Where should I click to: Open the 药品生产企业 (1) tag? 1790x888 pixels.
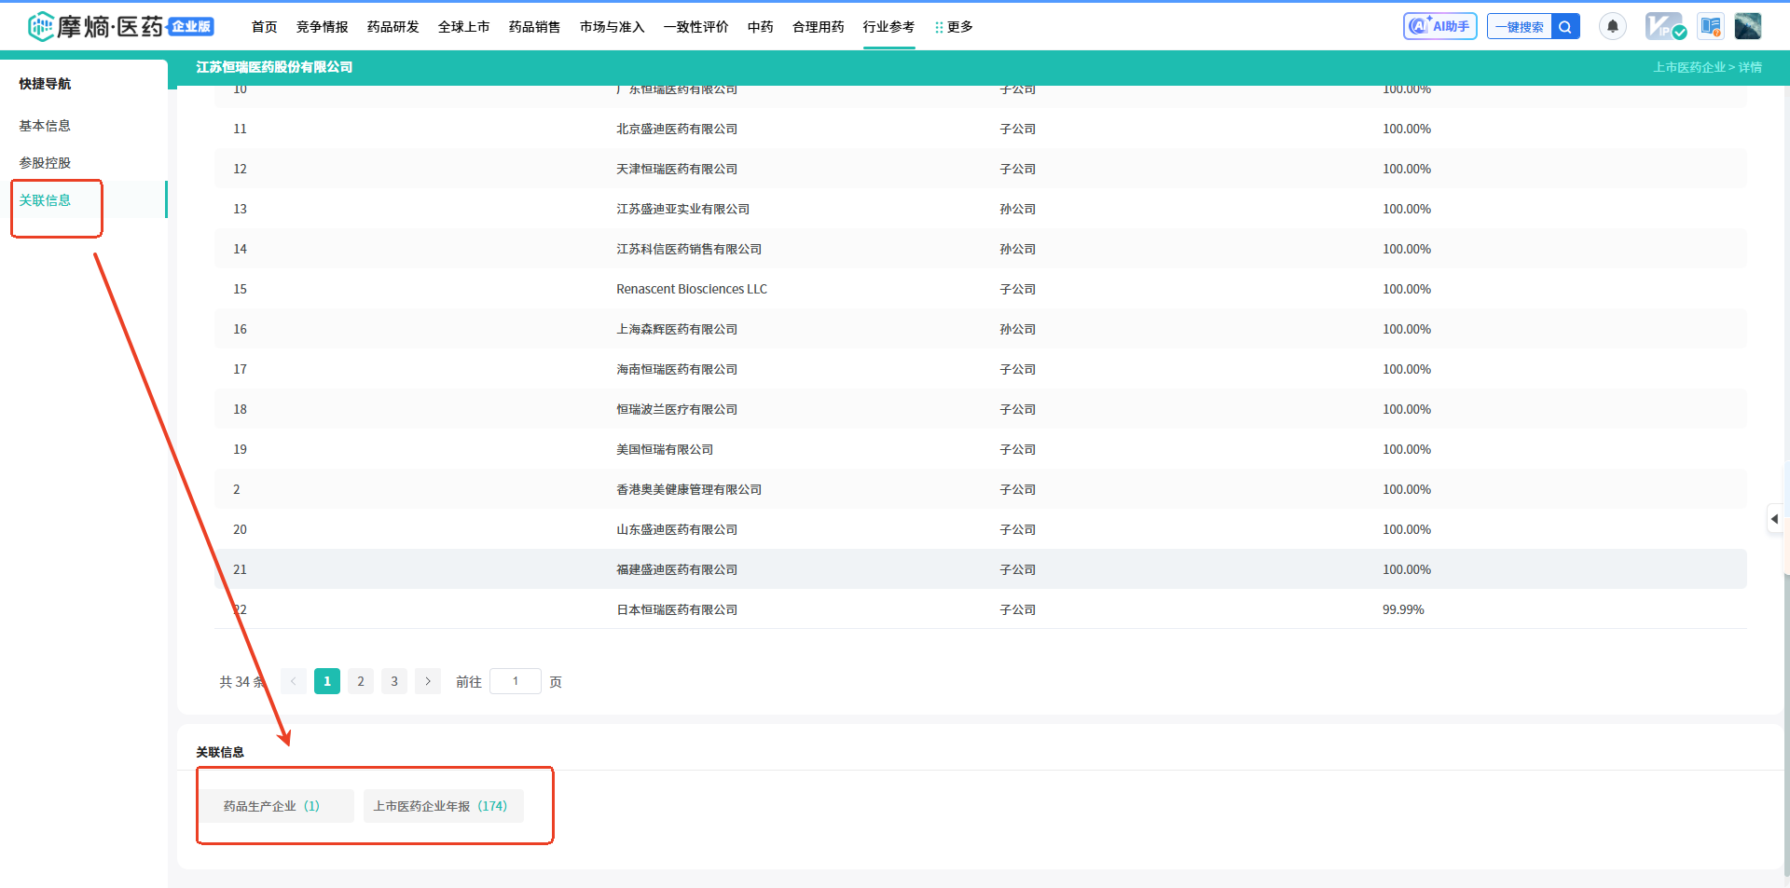pos(275,806)
